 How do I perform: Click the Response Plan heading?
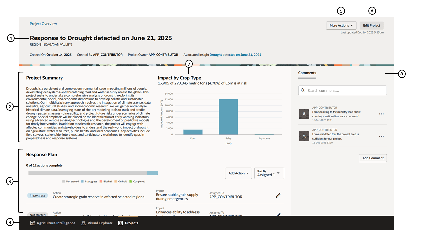tap(41, 154)
